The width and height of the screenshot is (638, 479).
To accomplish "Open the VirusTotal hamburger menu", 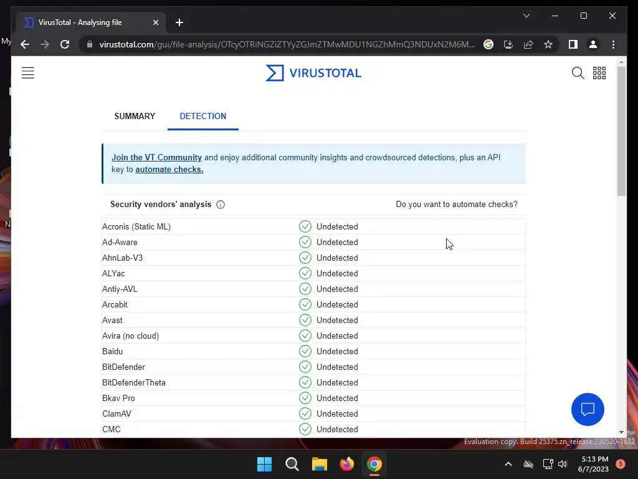I will click(27, 73).
